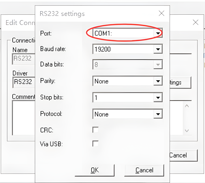
Task: Enable the CRC checkbox
Action: pos(95,130)
